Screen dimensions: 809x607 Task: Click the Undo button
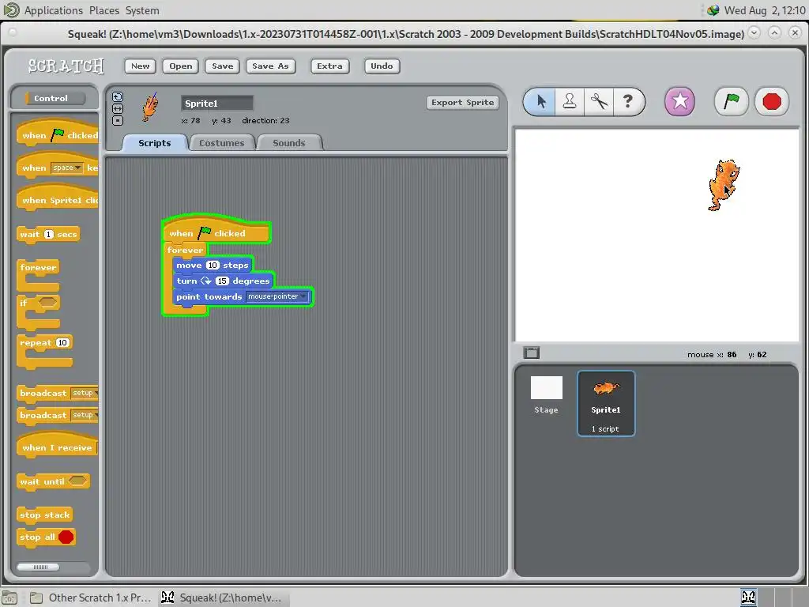382,66
